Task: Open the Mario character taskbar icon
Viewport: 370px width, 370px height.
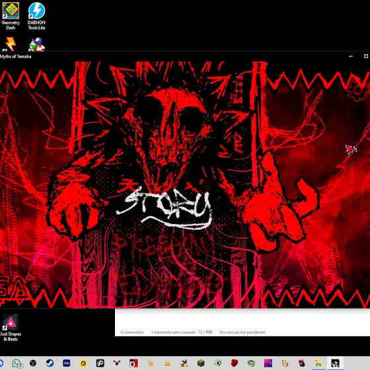Action: pos(184,363)
